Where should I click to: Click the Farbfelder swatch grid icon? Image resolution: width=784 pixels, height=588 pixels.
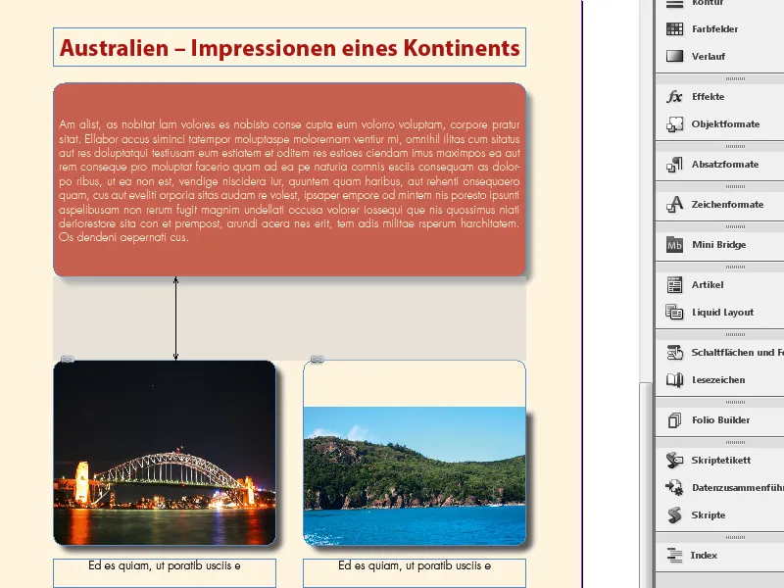673,29
